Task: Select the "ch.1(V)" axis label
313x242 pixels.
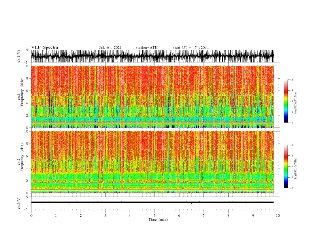Action: (19, 56)
